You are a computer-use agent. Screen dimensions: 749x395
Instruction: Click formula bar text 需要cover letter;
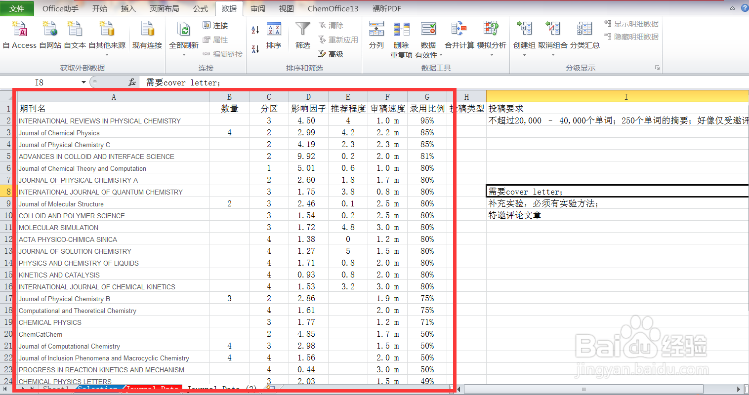183,82
